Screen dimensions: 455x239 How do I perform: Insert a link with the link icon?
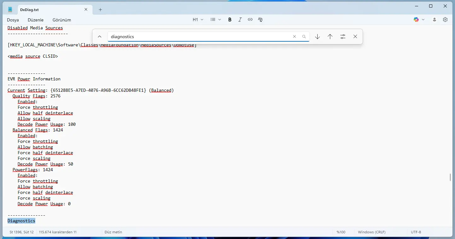pyautogui.click(x=250, y=20)
